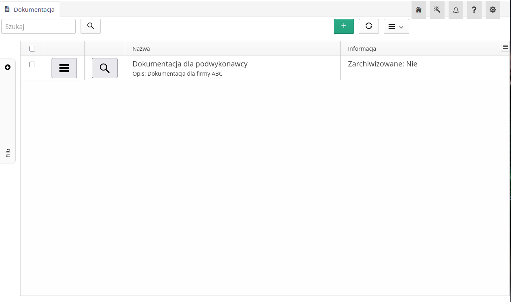Image resolution: width=511 pixels, height=302 pixels.
Task: Go to home via house icon
Action: tap(418, 10)
